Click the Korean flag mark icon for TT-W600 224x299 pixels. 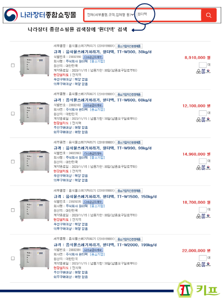pos(208,120)
